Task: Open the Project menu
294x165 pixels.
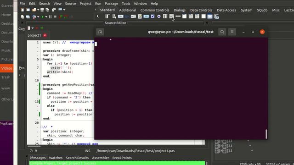Action: 85,4
